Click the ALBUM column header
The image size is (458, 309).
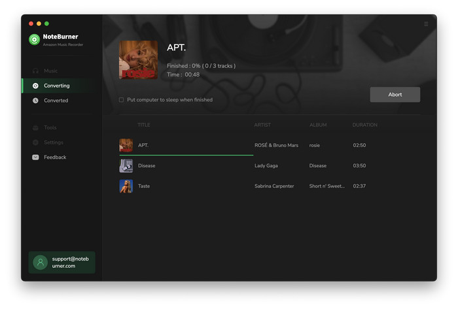coord(318,125)
